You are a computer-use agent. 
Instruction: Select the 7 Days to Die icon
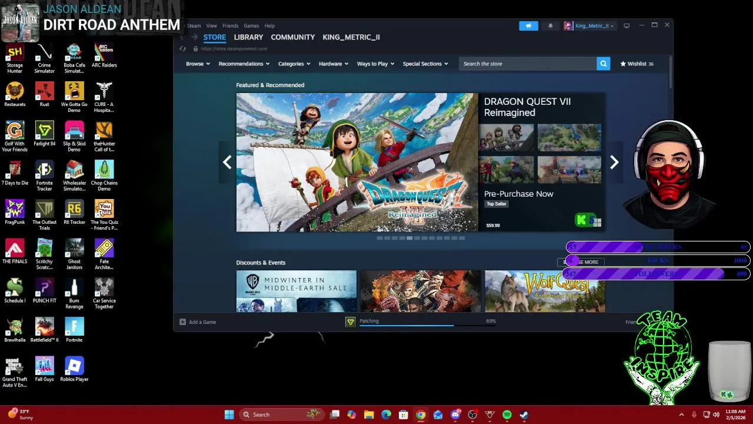coord(15,173)
